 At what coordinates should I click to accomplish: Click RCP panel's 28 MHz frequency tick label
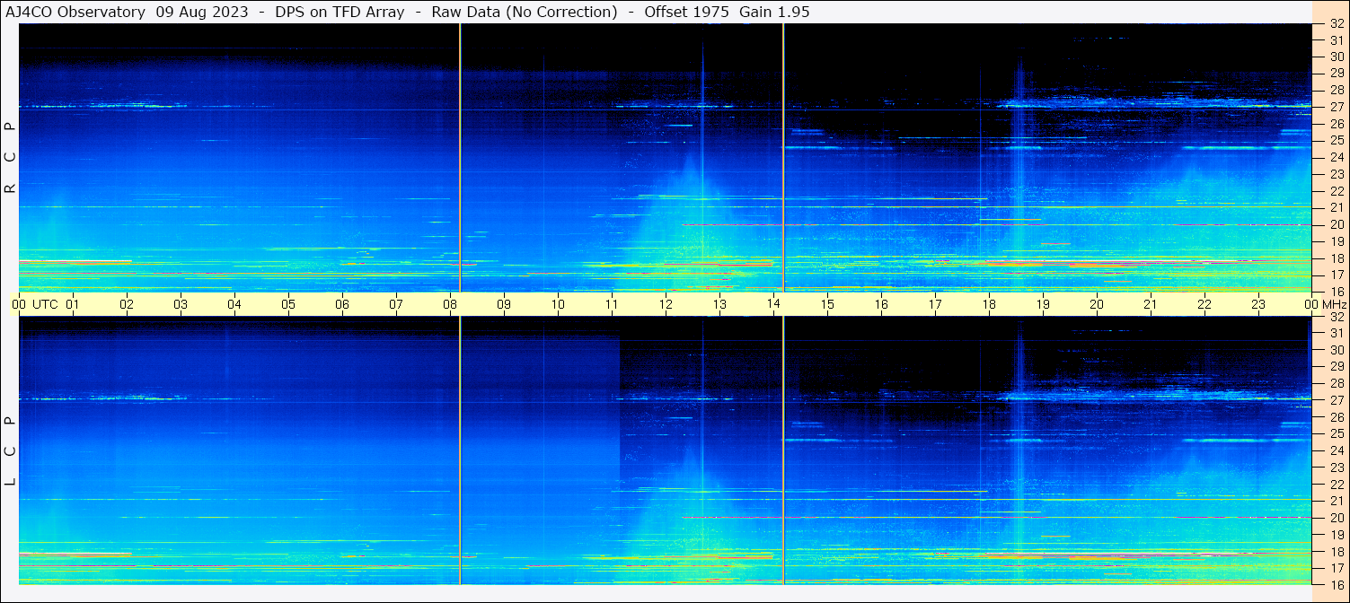coord(1337,90)
